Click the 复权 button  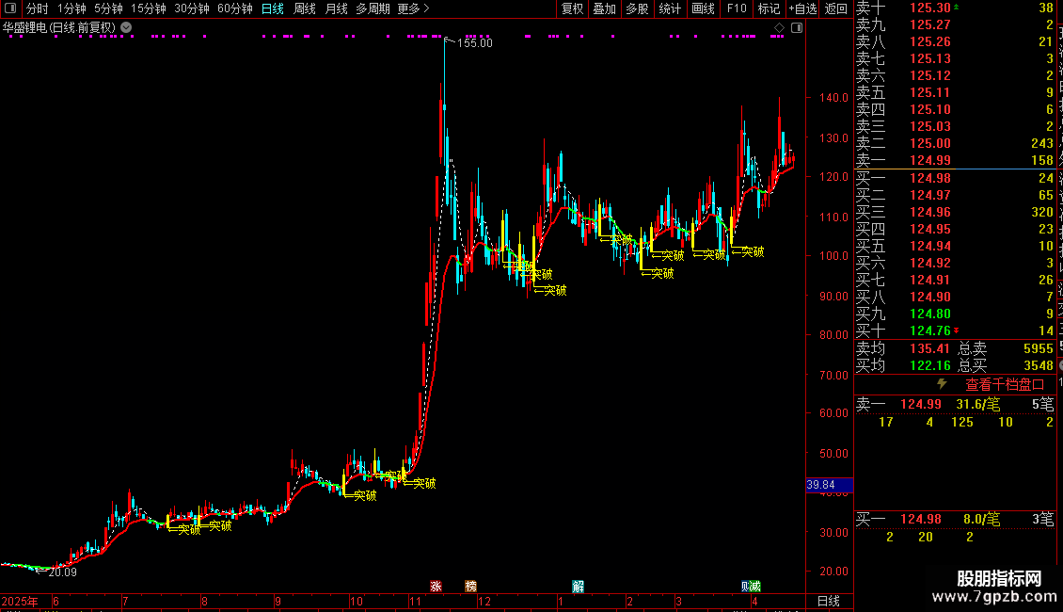click(x=572, y=8)
